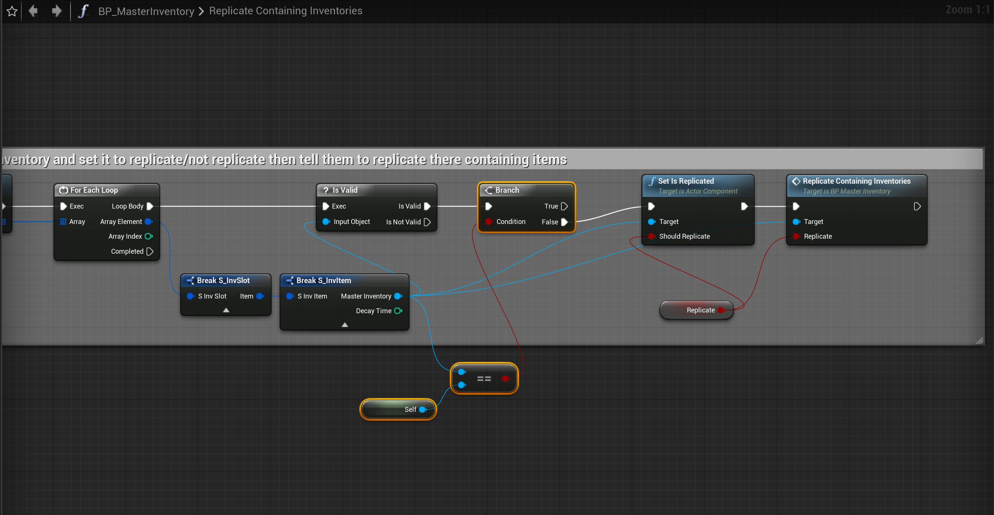Image resolution: width=994 pixels, height=515 pixels.
Task: Click the function icon beside the breadcrumb
Action: tap(83, 11)
